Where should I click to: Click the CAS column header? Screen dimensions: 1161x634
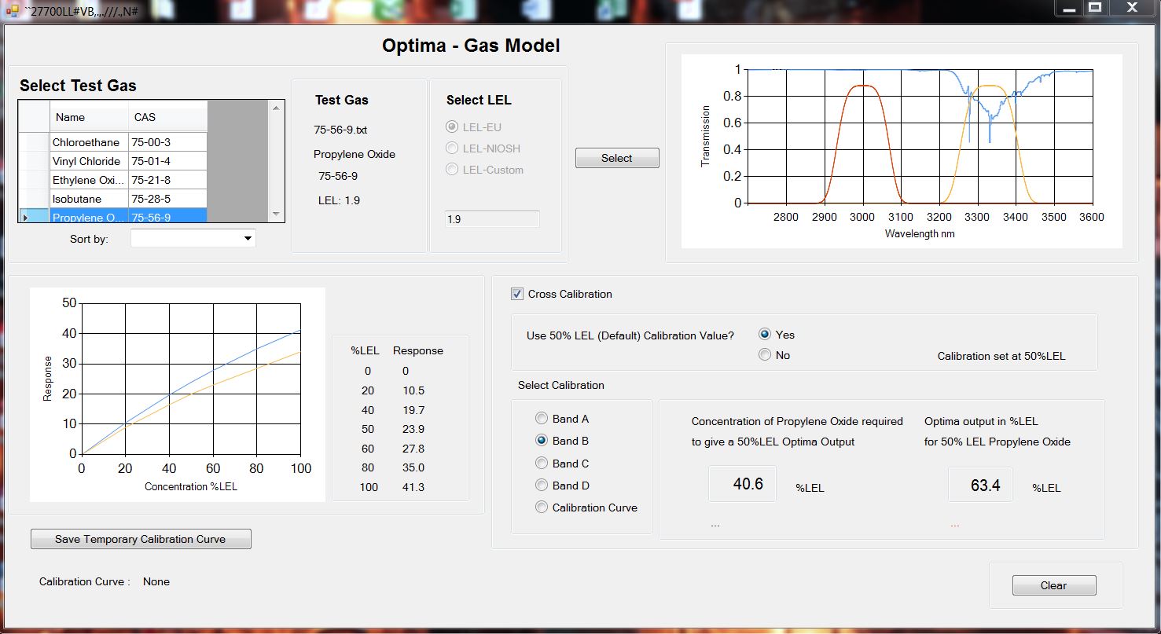(167, 116)
